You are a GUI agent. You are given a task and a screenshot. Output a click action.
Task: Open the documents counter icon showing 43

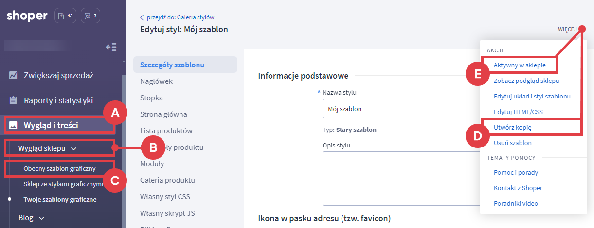(65, 16)
